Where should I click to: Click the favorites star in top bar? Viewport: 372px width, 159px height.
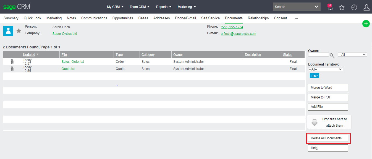[342, 7]
